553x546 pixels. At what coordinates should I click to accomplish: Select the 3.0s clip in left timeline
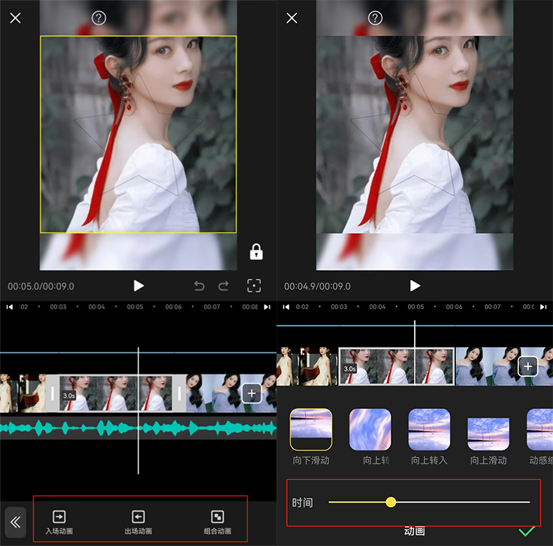point(116,393)
